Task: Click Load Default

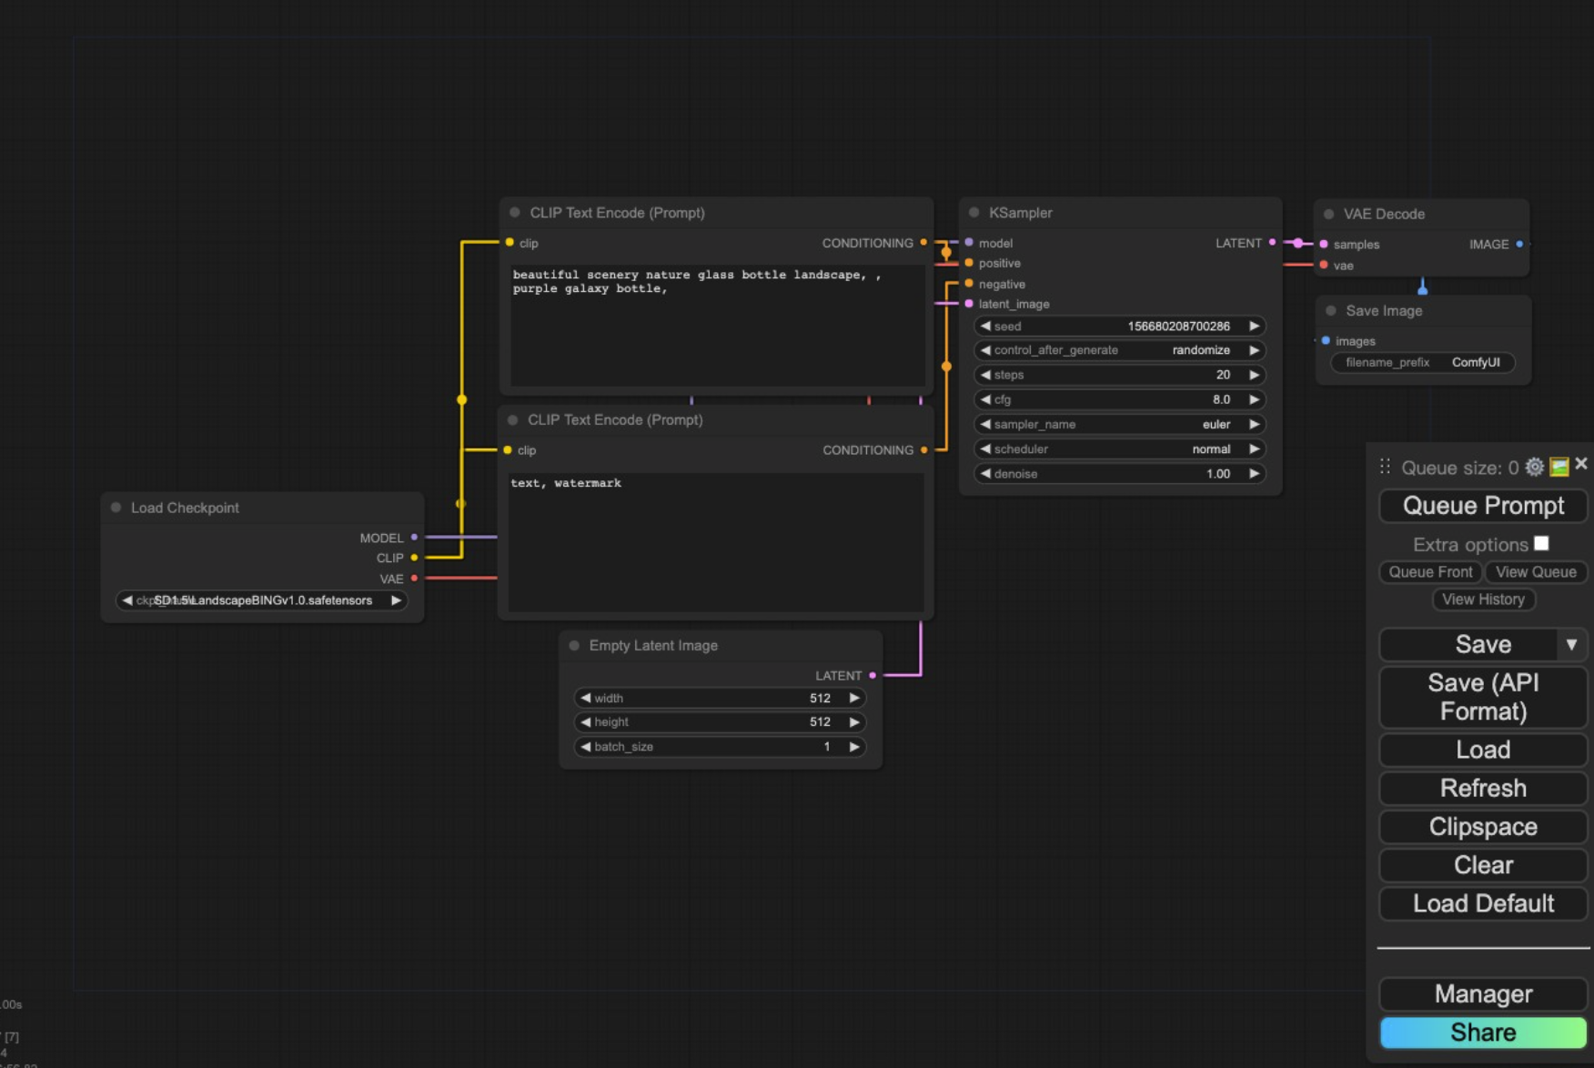Action: pos(1483,903)
